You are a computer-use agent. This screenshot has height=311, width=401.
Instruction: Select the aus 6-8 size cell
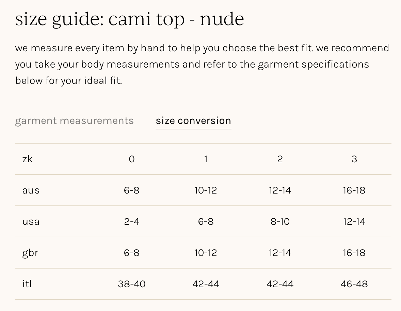[x=132, y=190]
